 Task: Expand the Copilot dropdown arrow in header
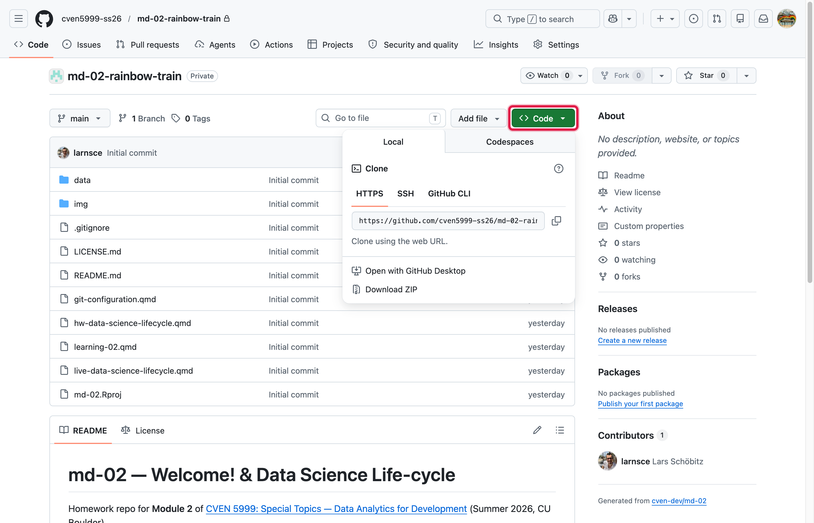tap(629, 19)
